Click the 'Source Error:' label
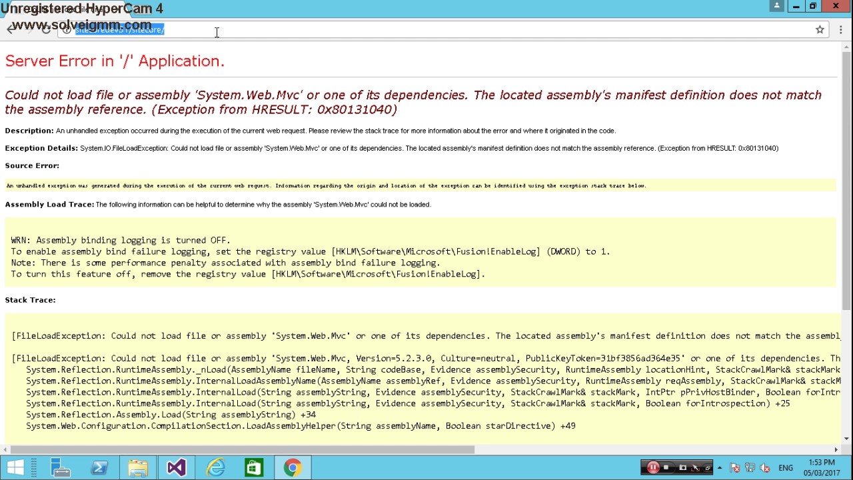The width and height of the screenshot is (853, 480). click(32, 165)
